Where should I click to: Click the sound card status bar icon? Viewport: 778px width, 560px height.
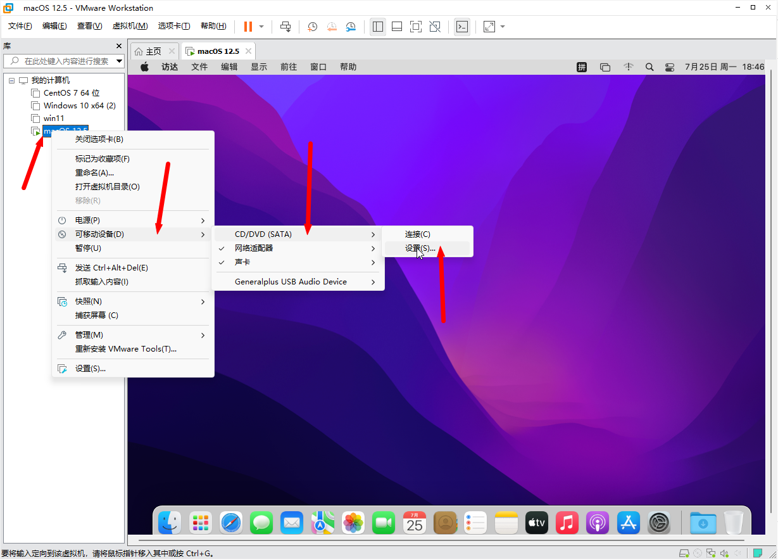[724, 553]
